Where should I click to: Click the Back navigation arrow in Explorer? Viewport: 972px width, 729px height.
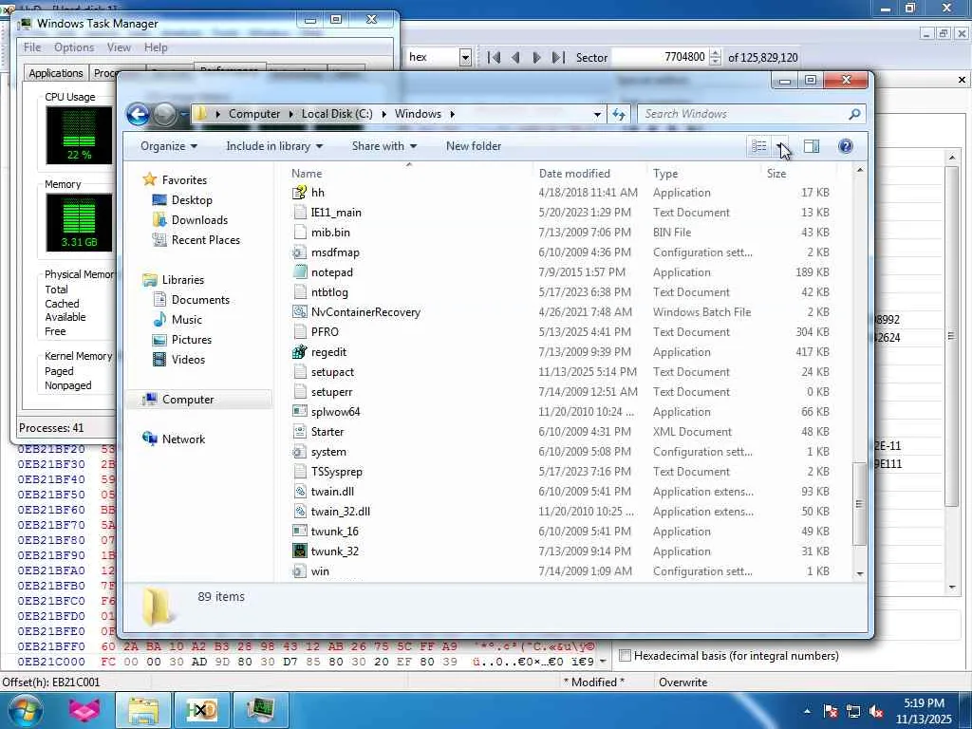tap(138, 114)
